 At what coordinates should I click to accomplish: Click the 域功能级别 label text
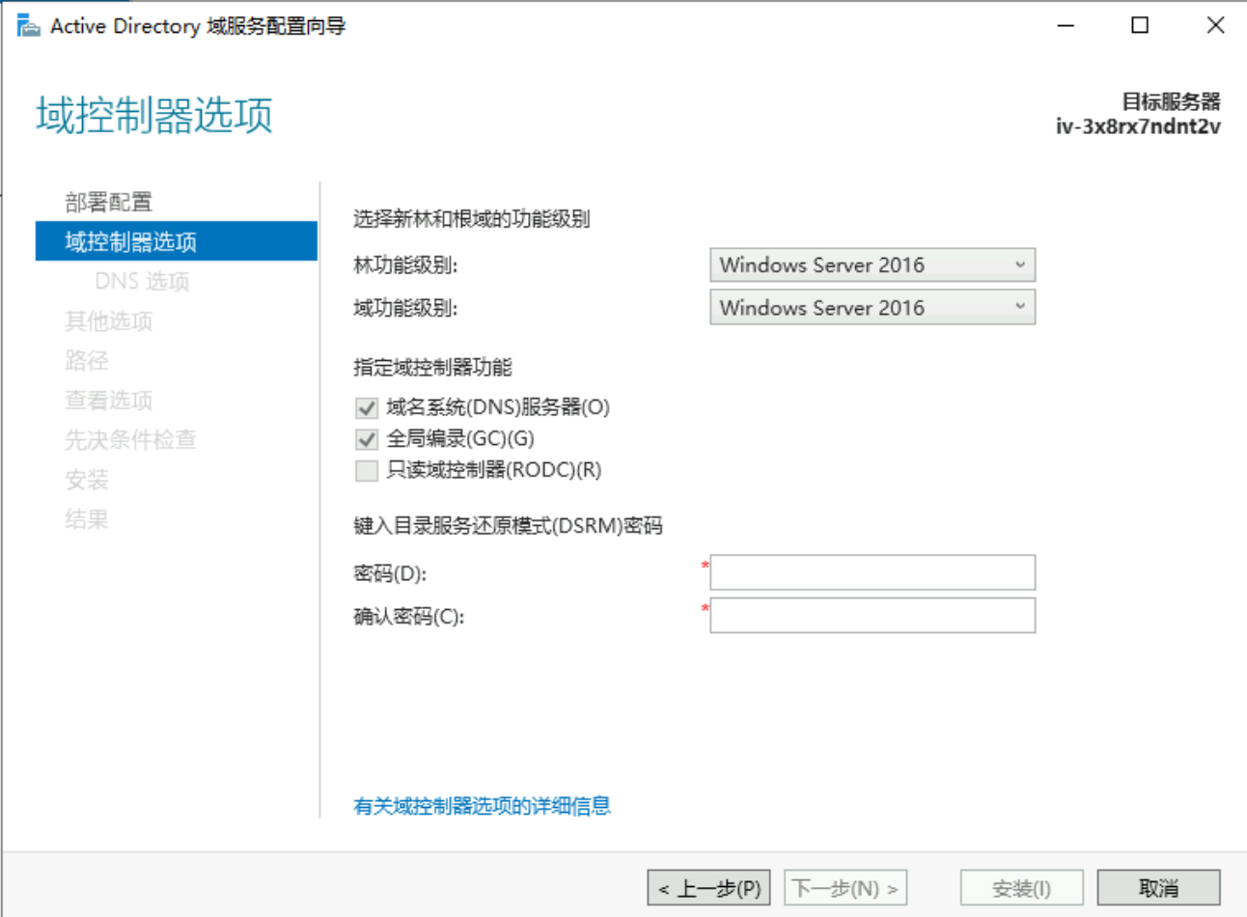pos(405,309)
